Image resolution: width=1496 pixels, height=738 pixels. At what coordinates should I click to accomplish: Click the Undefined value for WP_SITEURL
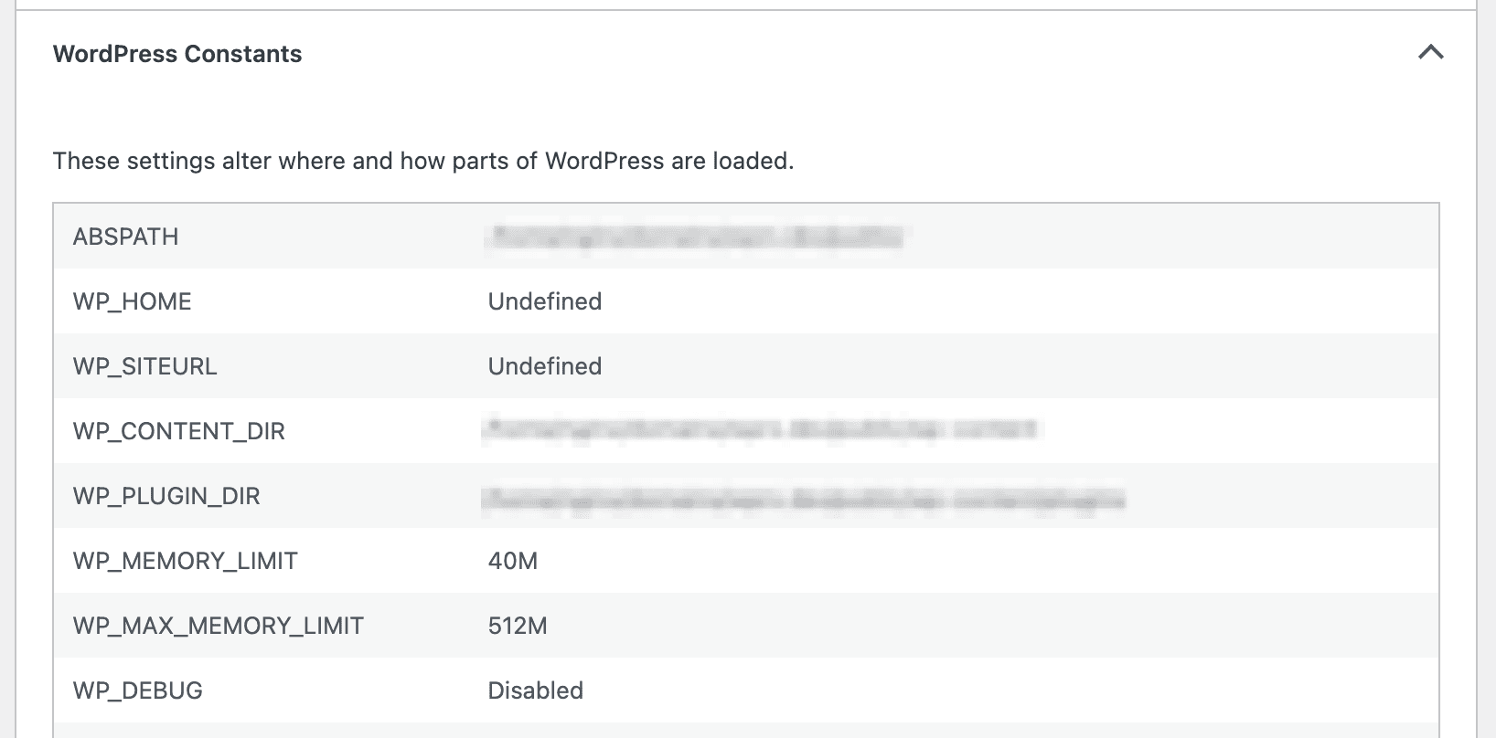pos(545,365)
